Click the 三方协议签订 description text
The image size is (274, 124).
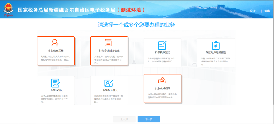55,99
